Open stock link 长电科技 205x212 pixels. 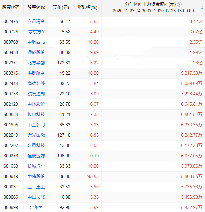36,115
